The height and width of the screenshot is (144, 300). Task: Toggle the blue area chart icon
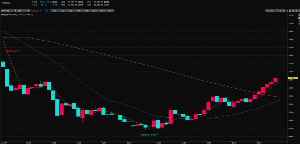pyautogui.click(x=287, y=11)
